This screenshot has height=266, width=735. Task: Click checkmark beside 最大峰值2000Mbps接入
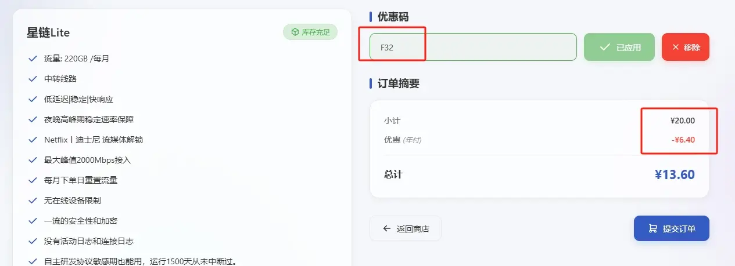33,160
